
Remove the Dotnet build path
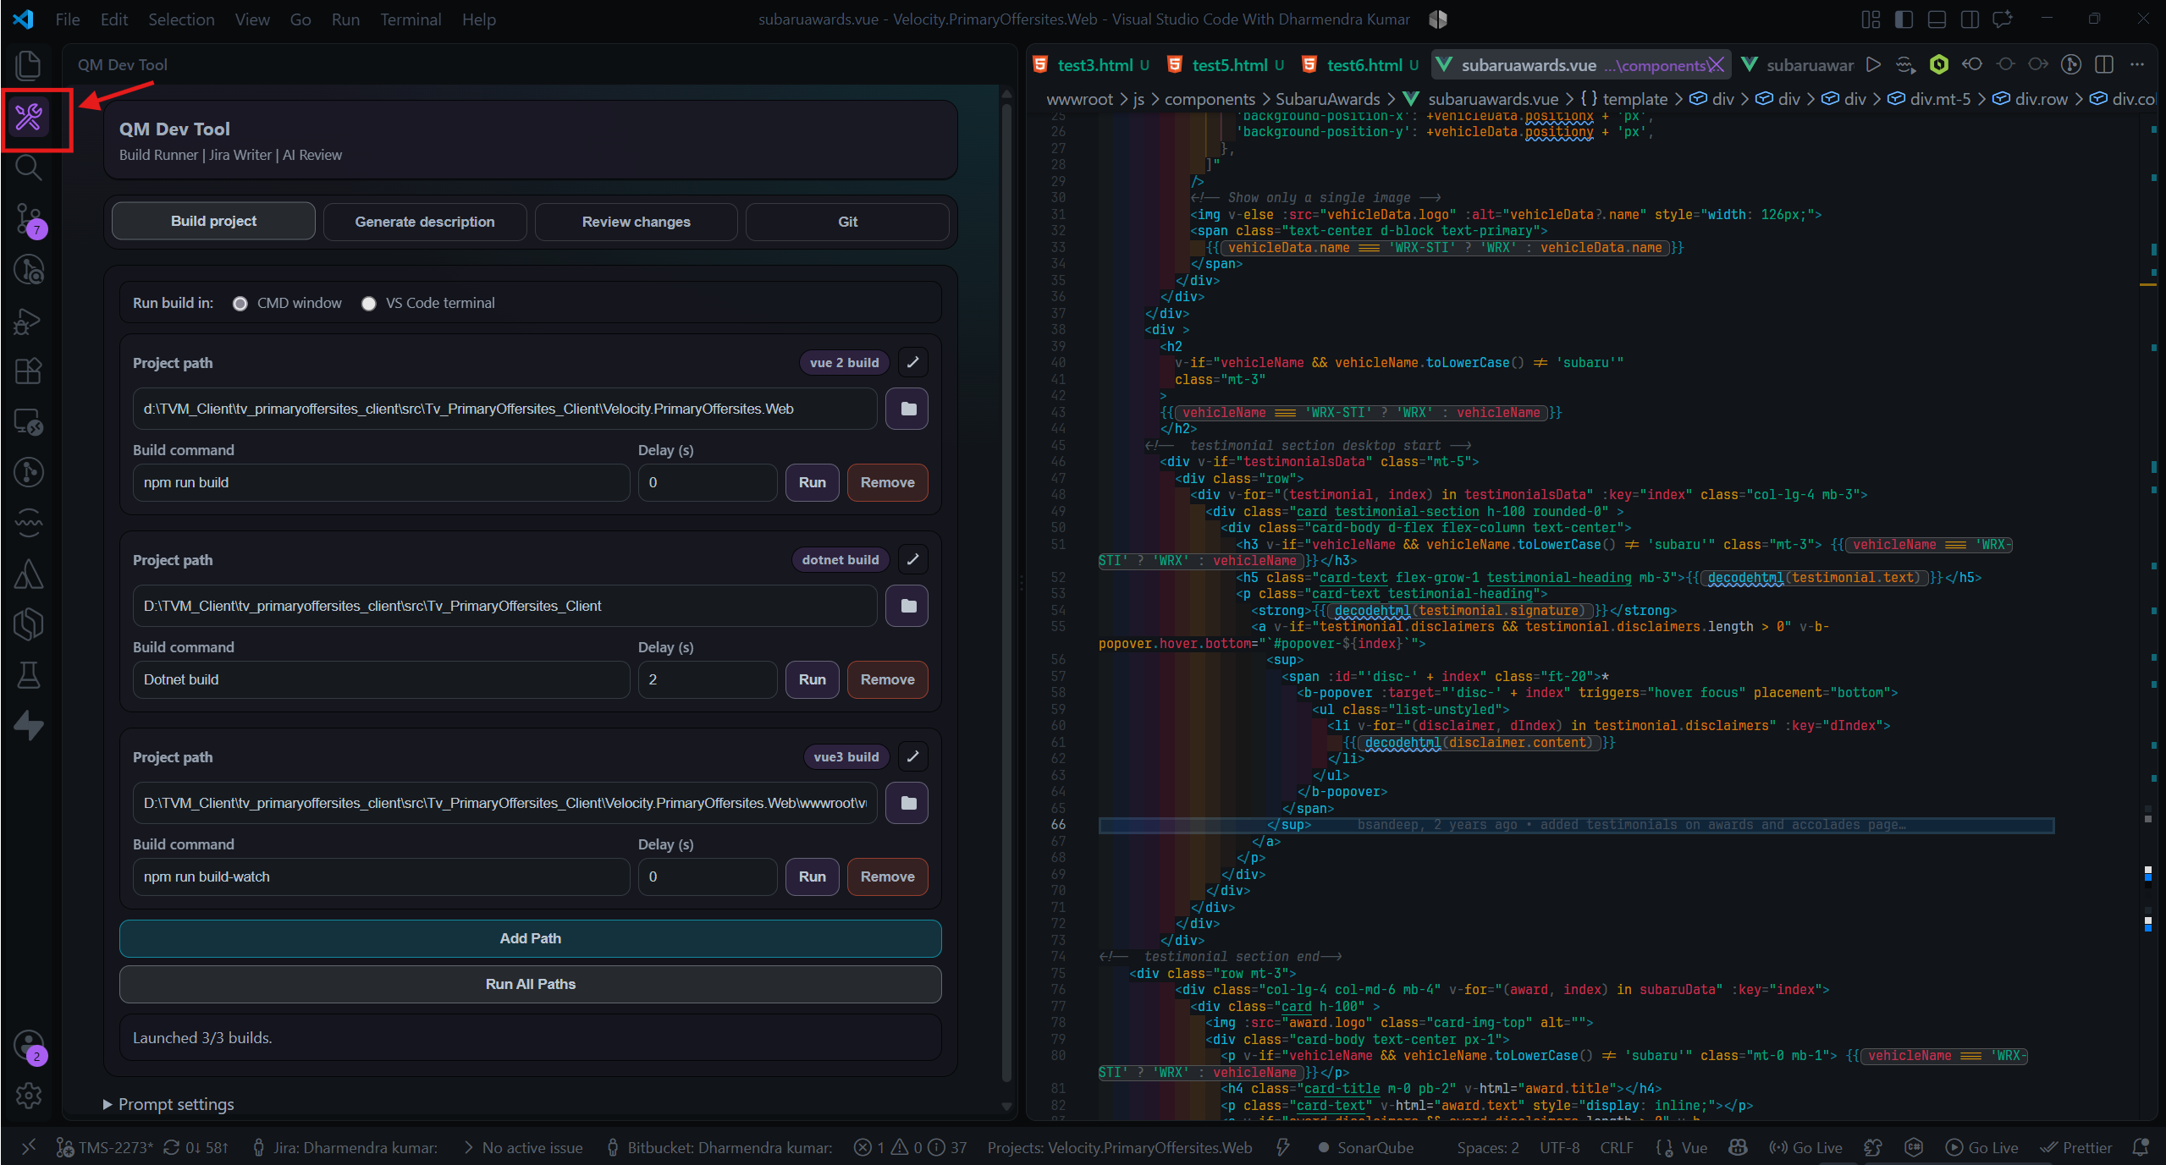(887, 679)
